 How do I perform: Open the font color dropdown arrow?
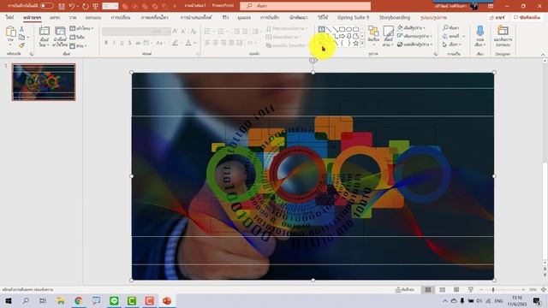coord(194,43)
